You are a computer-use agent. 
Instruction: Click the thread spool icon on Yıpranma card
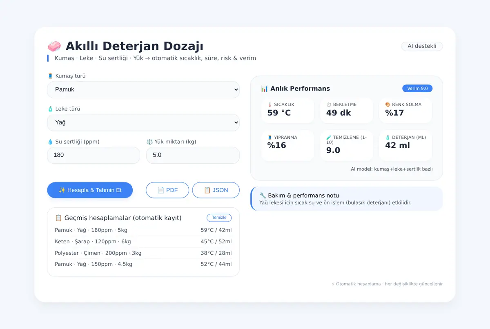coord(270,138)
